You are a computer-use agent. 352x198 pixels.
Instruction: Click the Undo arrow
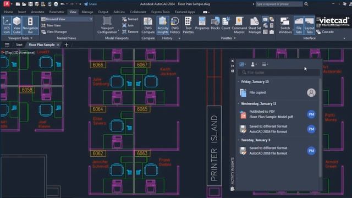tap(62, 4)
